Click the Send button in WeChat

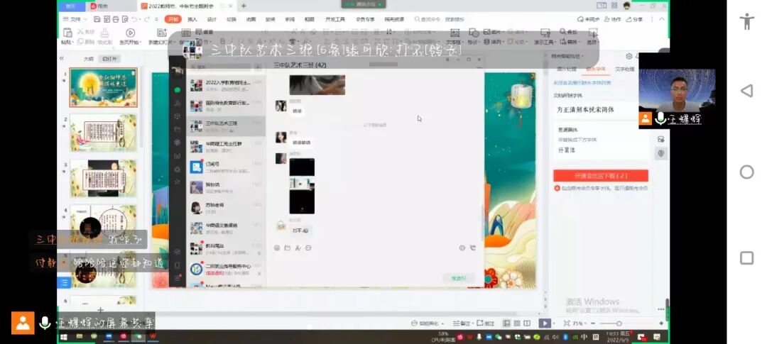pos(458,279)
